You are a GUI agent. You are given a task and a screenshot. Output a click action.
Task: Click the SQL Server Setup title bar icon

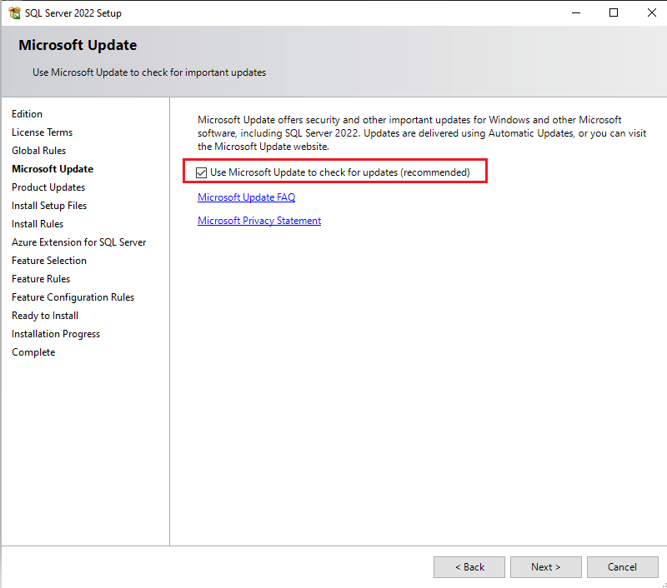coord(14,13)
